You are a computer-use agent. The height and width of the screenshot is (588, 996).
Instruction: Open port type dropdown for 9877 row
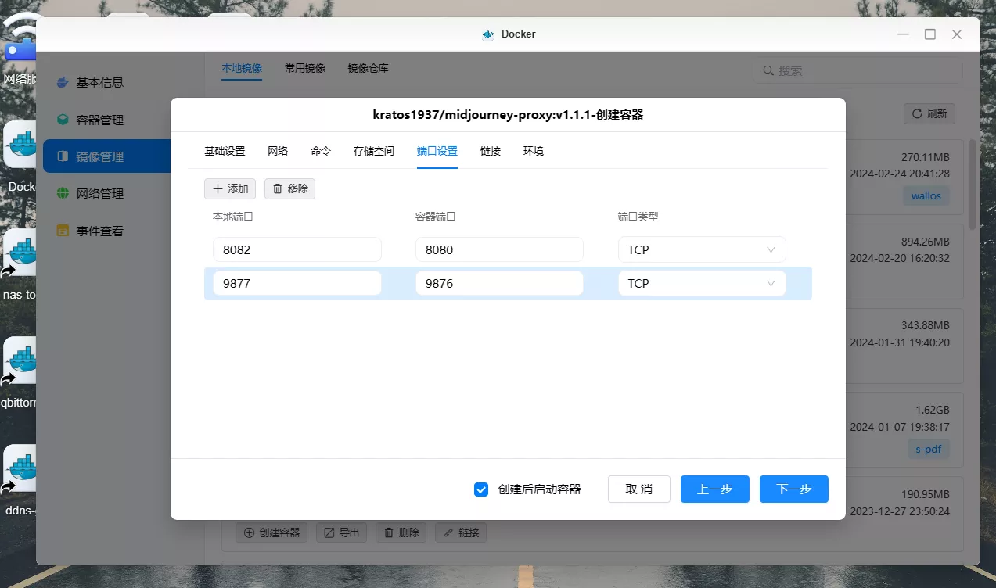pos(702,283)
